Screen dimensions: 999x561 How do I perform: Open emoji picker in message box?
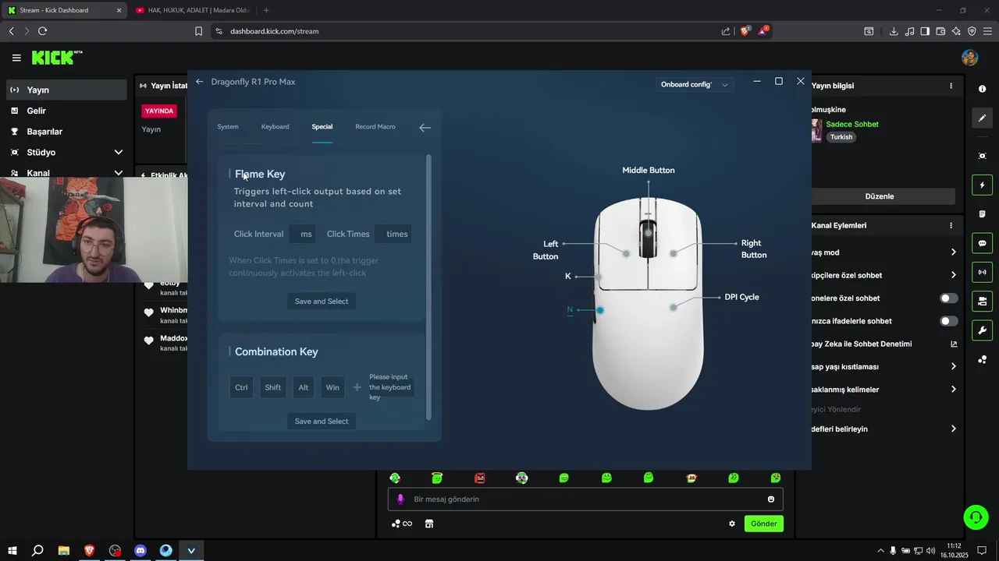[x=771, y=499]
